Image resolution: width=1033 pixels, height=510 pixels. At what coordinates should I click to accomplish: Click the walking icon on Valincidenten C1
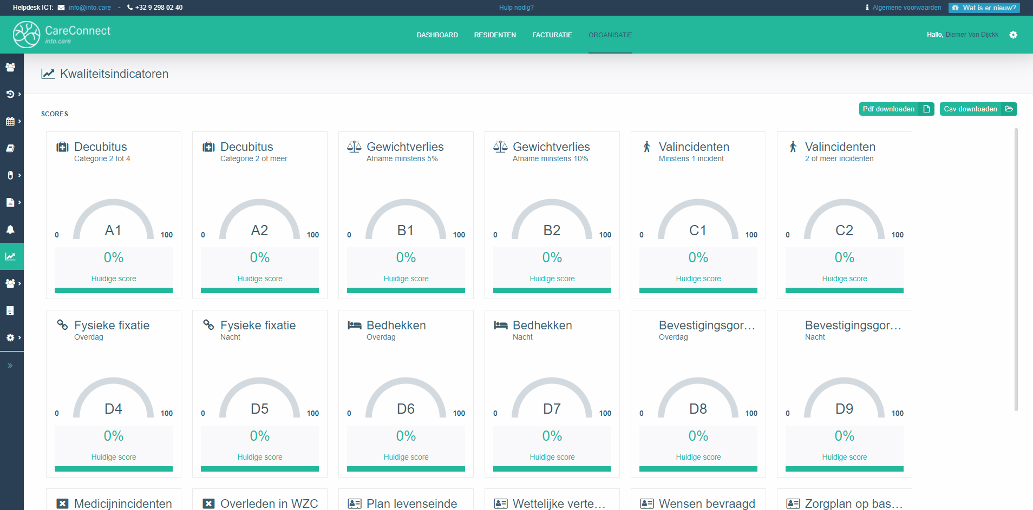(647, 147)
